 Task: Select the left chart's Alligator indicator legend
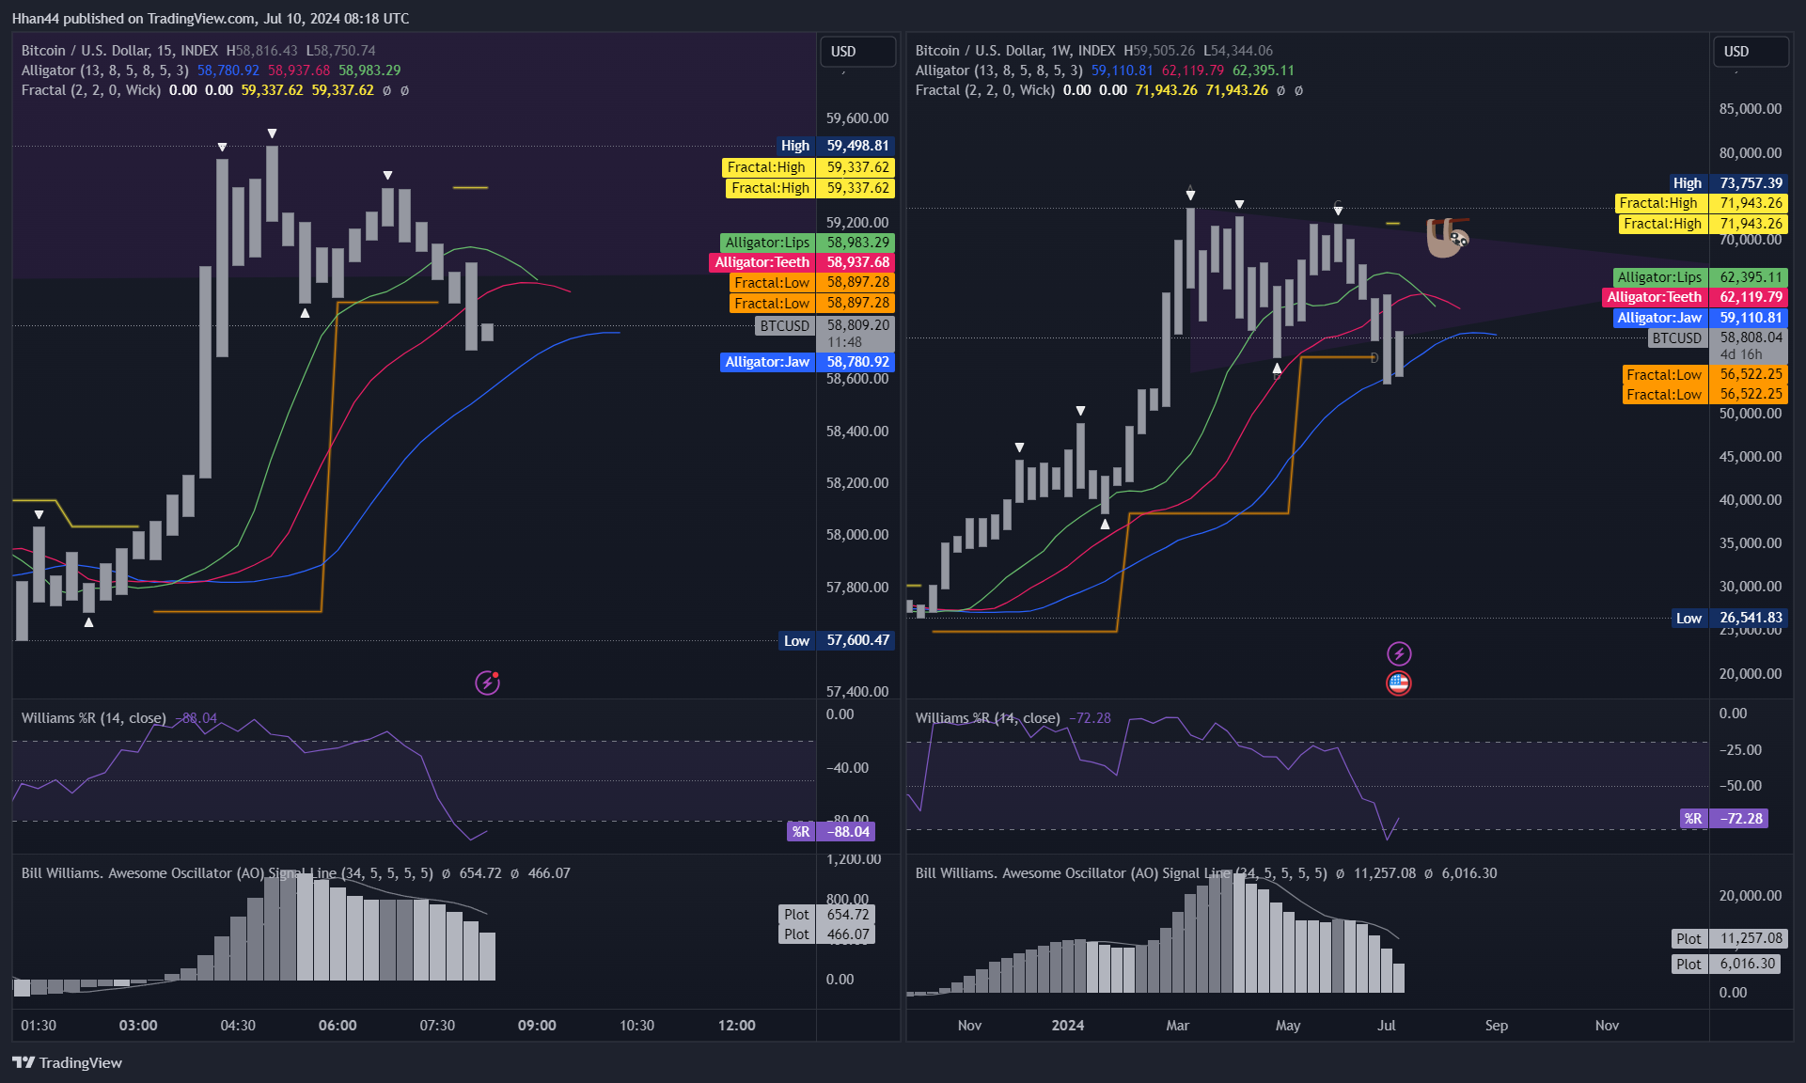pyautogui.click(x=211, y=71)
